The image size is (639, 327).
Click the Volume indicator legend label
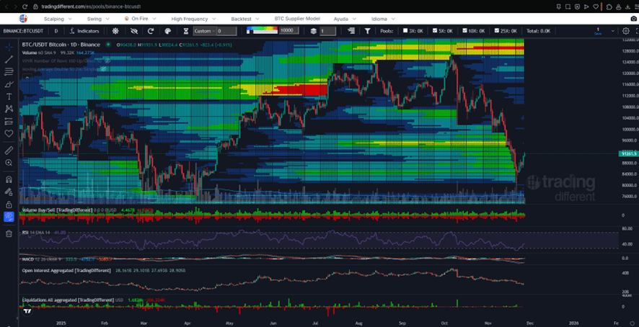[x=30, y=53]
